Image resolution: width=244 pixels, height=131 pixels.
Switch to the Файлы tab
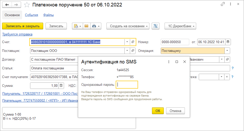[x=48, y=15]
